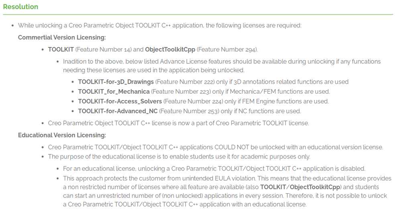The image size is (401, 217).
Task: Click the first bullet about unlocking required licenses
Action: (160, 26)
